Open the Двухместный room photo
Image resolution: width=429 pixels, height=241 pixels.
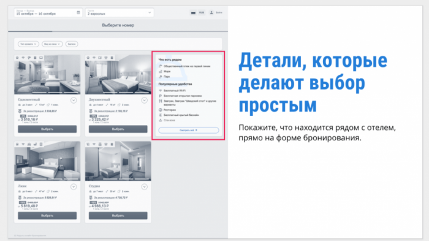tap(118, 74)
